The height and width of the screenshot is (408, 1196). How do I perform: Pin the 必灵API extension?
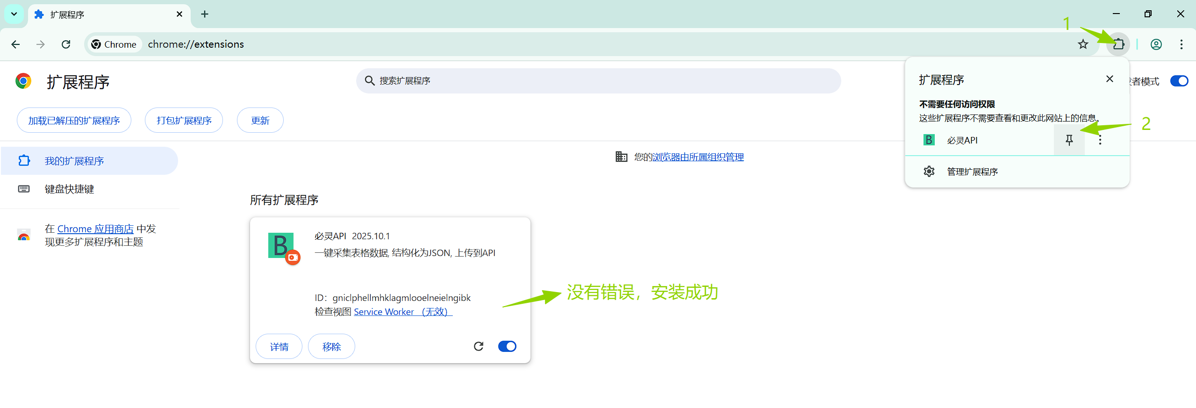(x=1069, y=140)
